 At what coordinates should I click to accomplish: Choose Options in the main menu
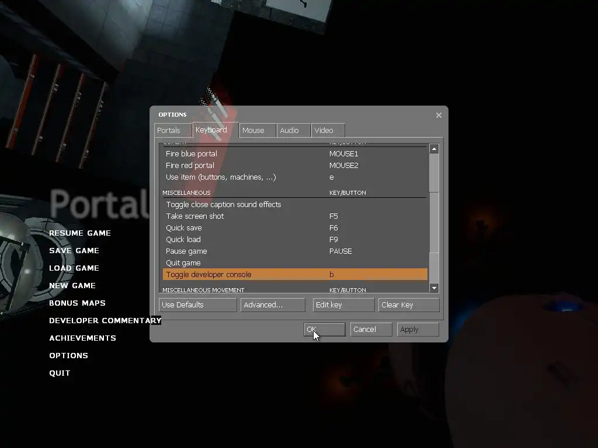tap(68, 356)
